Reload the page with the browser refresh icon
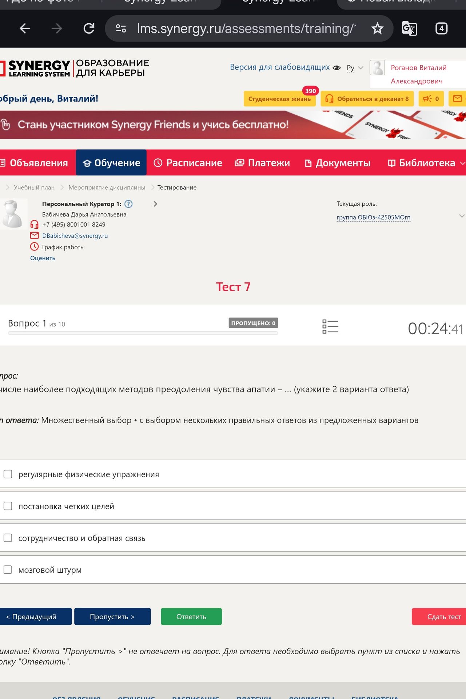The width and height of the screenshot is (466, 699). point(89,28)
